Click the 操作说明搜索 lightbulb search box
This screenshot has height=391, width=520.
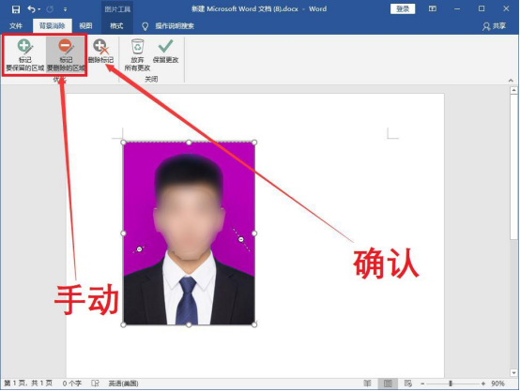coord(169,26)
